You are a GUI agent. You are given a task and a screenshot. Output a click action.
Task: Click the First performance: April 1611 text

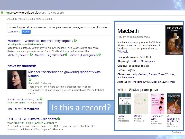point(134,57)
